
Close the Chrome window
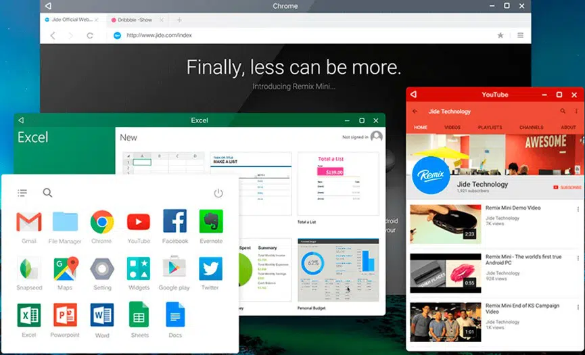(x=522, y=6)
